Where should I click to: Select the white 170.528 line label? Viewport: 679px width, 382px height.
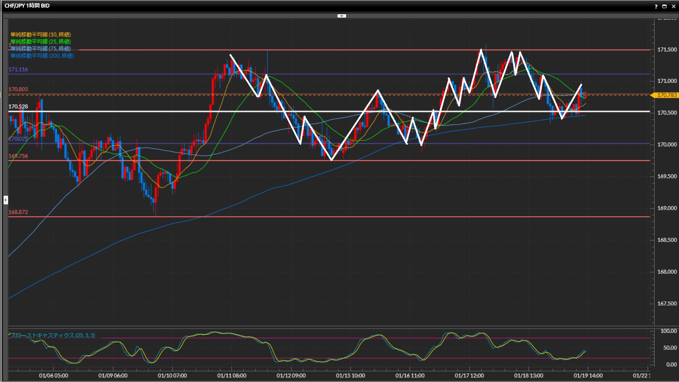18,106
